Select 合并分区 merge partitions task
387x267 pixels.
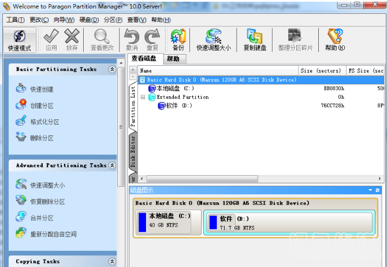35,217
